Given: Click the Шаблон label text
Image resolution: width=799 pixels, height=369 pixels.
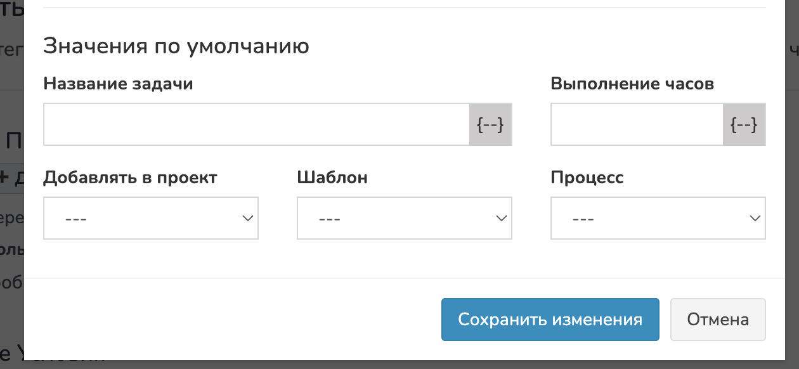Looking at the screenshot, I should click(x=332, y=178).
